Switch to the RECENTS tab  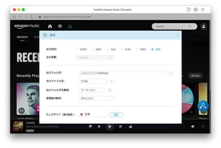[x=22, y=37]
